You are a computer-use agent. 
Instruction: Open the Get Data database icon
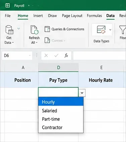tap(9, 30)
